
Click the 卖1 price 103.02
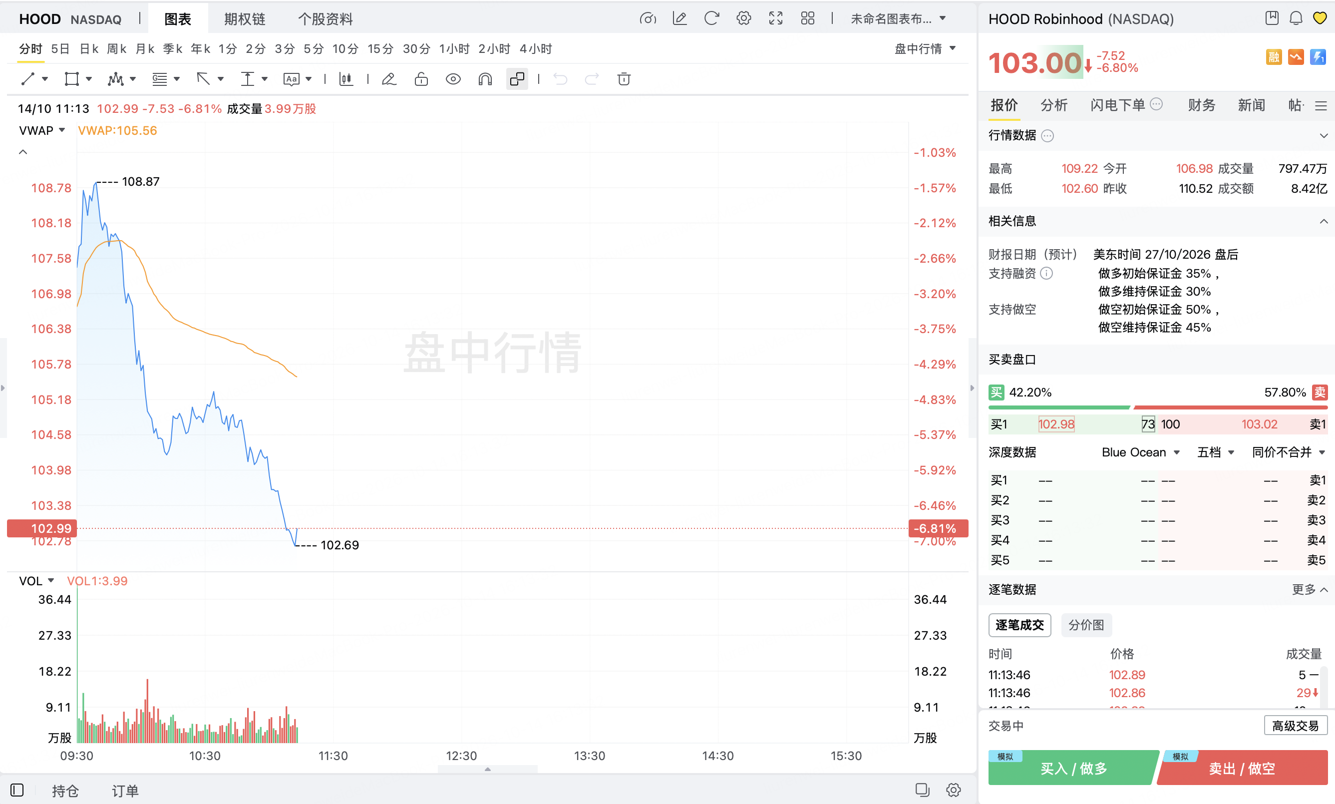pyautogui.click(x=1259, y=424)
